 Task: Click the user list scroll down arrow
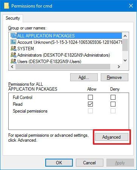coord(125,60)
